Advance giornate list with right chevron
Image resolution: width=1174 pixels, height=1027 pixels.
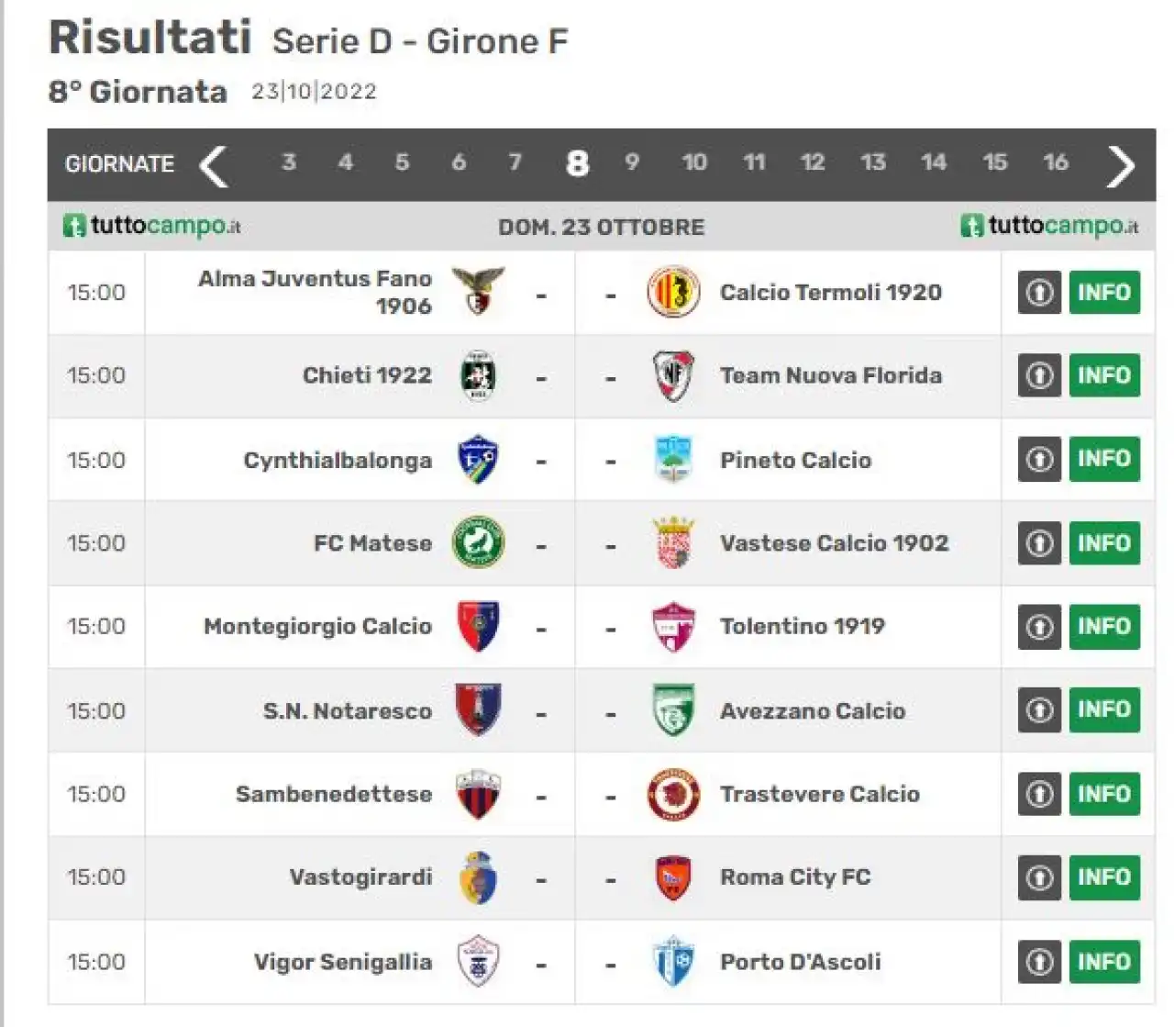click(x=1121, y=165)
